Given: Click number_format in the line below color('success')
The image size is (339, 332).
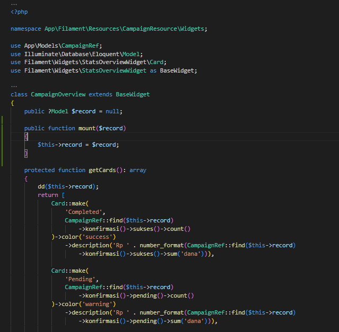Looking at the screenshot, I should coord(162,245).
